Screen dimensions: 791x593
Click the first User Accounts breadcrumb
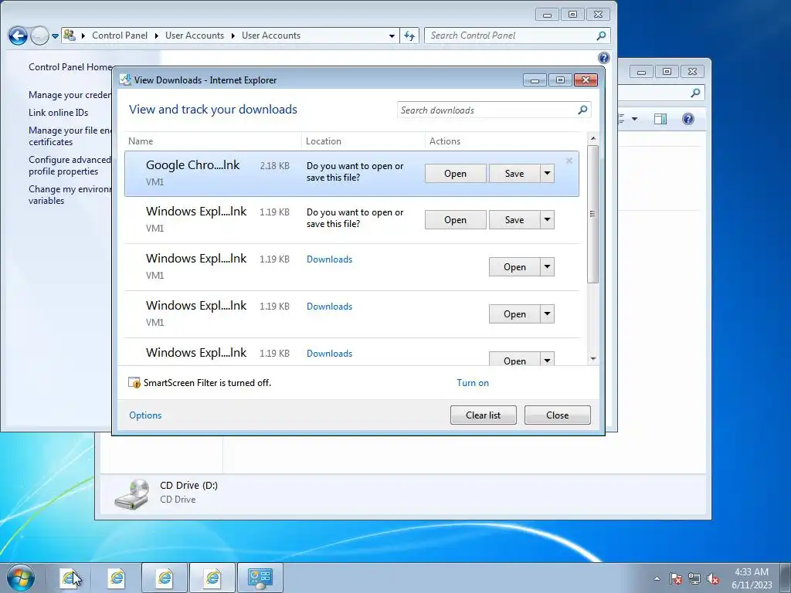[x=194, y=36]
